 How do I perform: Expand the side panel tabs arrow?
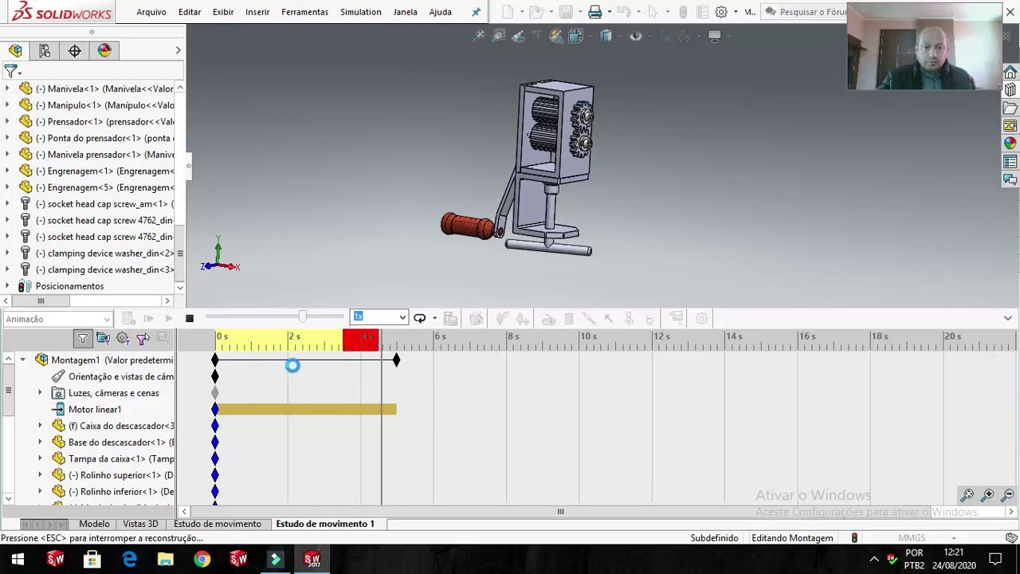(x=178, y=50)
